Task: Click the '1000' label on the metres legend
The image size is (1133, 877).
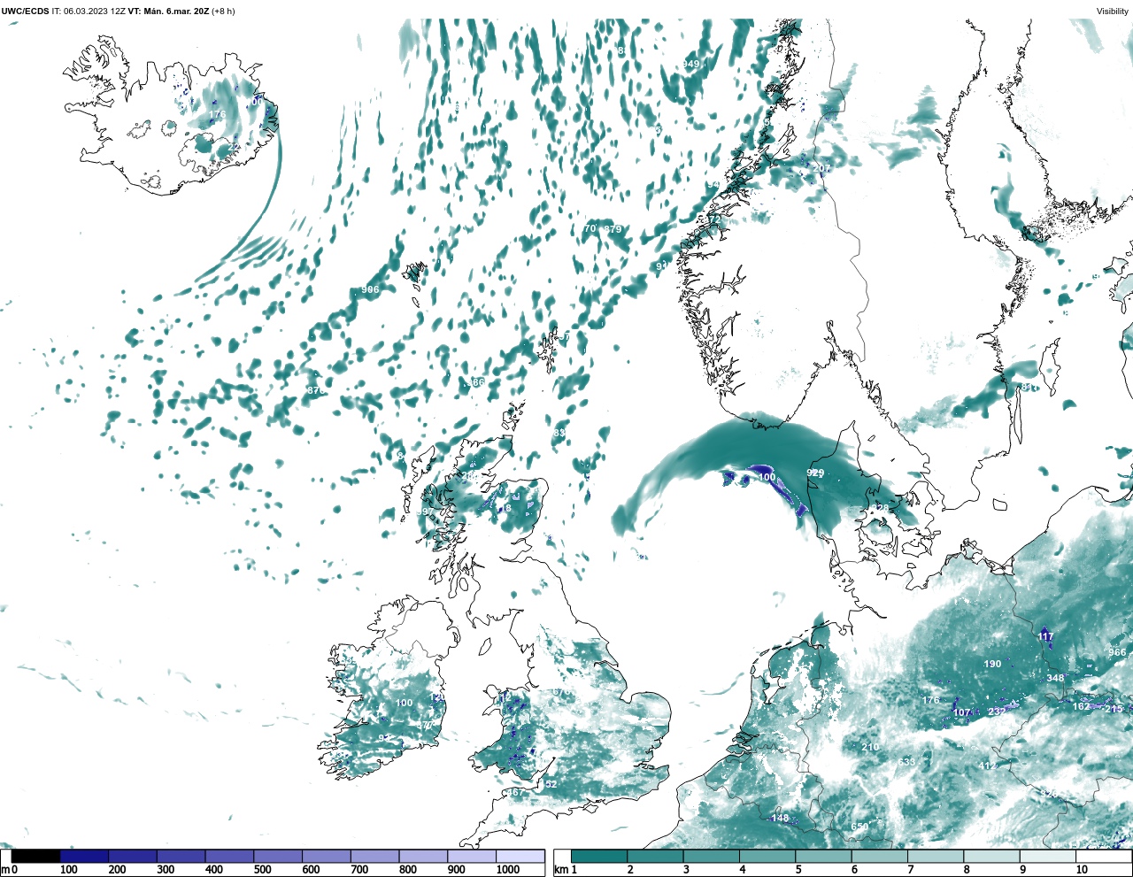Action: tap(507, 870)
